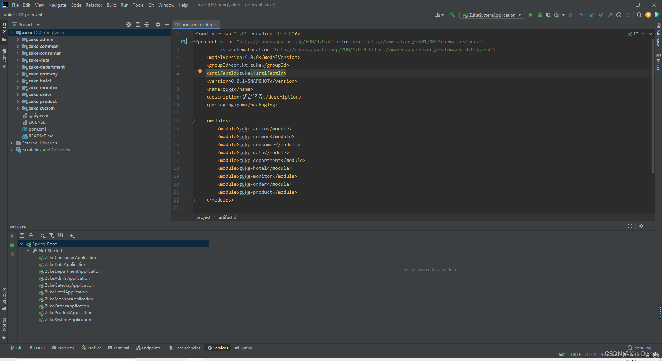The height and width of the screenshot is (361, 662).
Task: Debug services with bug icon in Services panel
Action: [x=12, y=245]
